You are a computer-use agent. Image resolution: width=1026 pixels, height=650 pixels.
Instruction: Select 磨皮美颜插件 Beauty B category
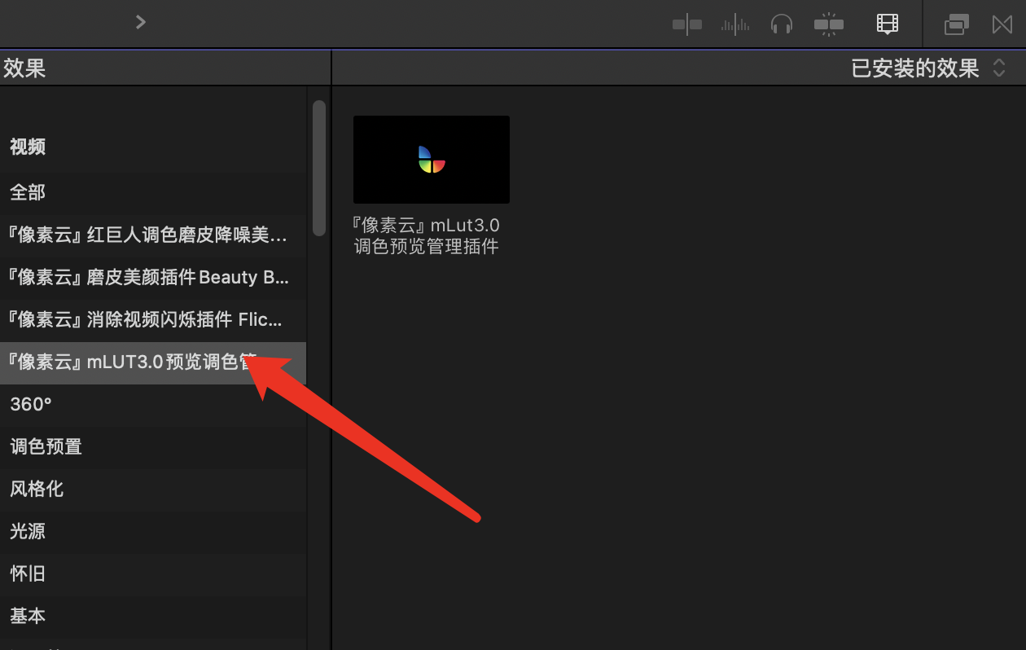[153, 277]
